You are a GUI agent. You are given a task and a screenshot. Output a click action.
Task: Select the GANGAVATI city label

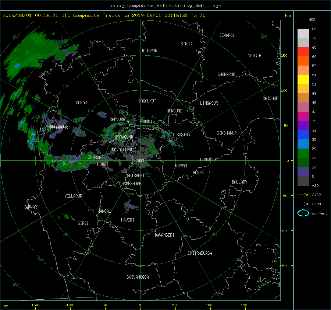[x=210, y=160]
